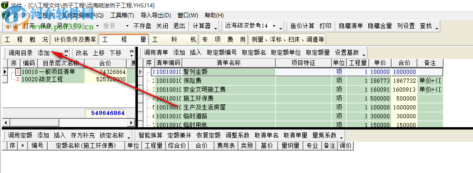Click 取定额名
The width and height of the screenshot is (473, 173).
click(x=254, y=52)
